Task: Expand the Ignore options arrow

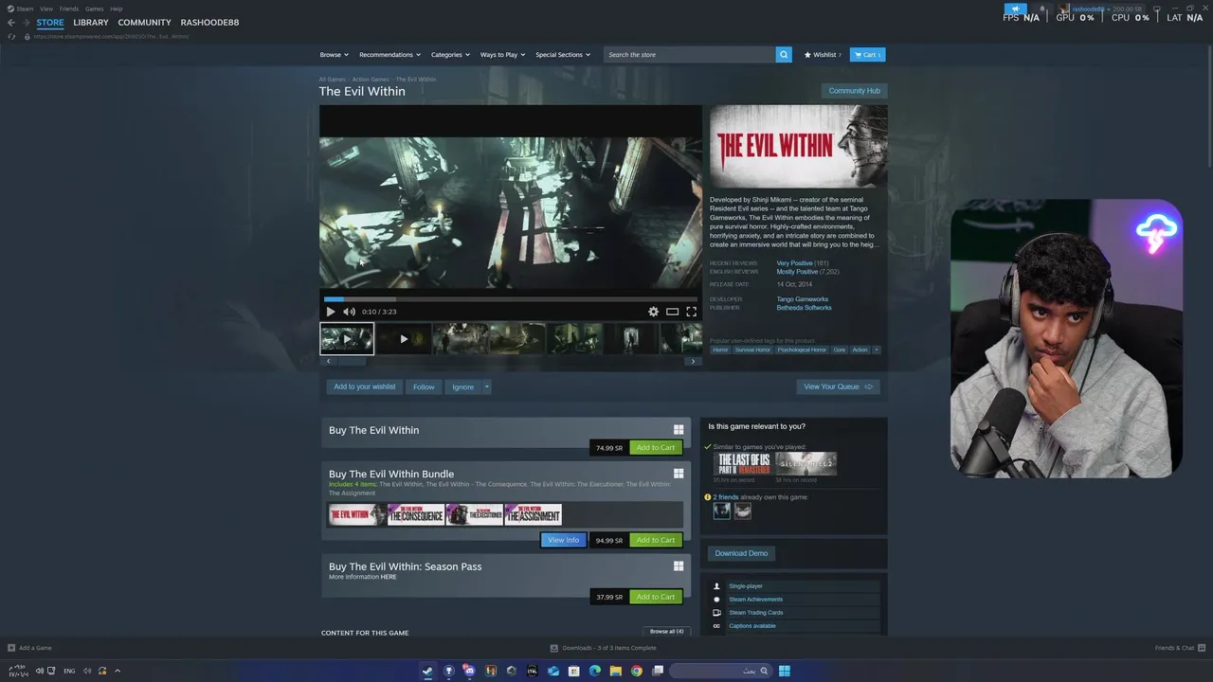Action: (x=487, y=386)
